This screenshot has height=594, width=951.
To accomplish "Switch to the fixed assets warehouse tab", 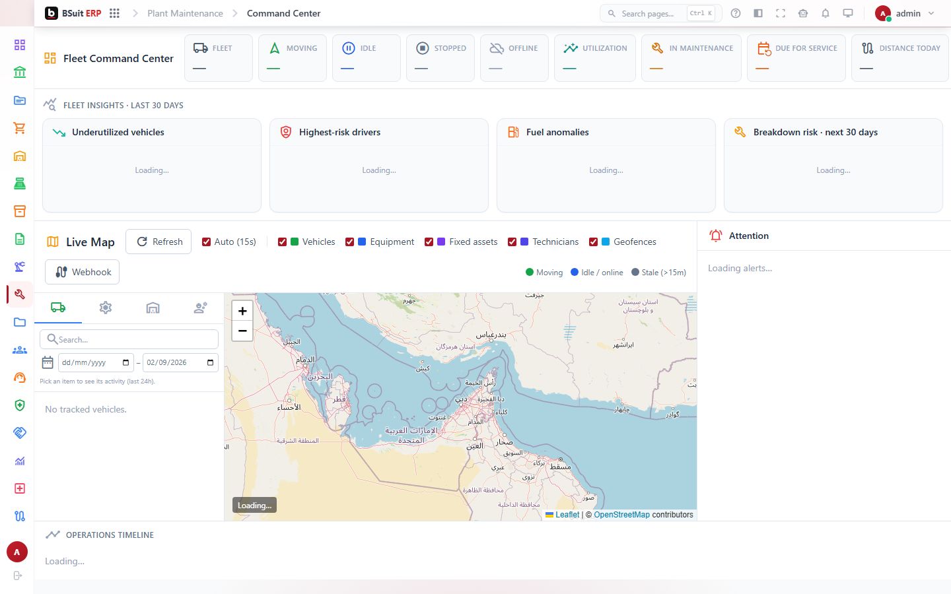I will pyautogui.click(x=153, y=308).
